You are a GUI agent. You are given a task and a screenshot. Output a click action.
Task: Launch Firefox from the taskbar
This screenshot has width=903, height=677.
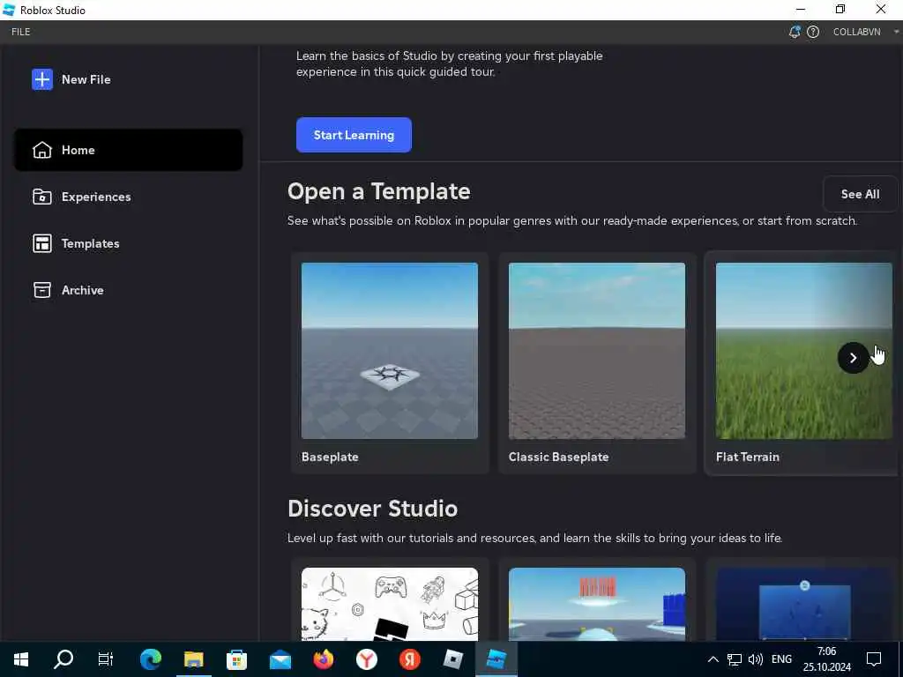[x=323, y=659]
